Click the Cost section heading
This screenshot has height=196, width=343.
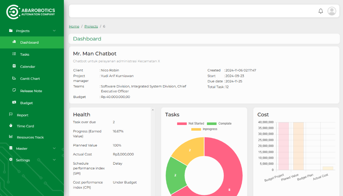coord(263,114)
